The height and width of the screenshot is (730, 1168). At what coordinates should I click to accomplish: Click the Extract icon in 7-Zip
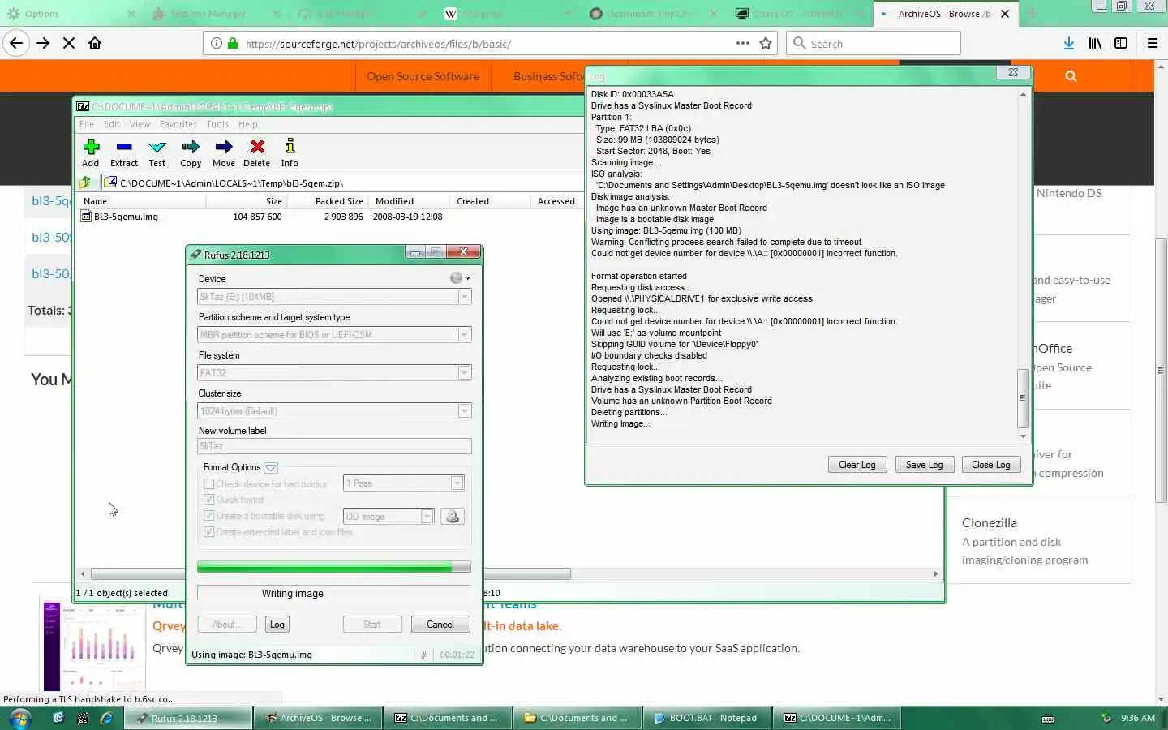(x=124, y=147)
